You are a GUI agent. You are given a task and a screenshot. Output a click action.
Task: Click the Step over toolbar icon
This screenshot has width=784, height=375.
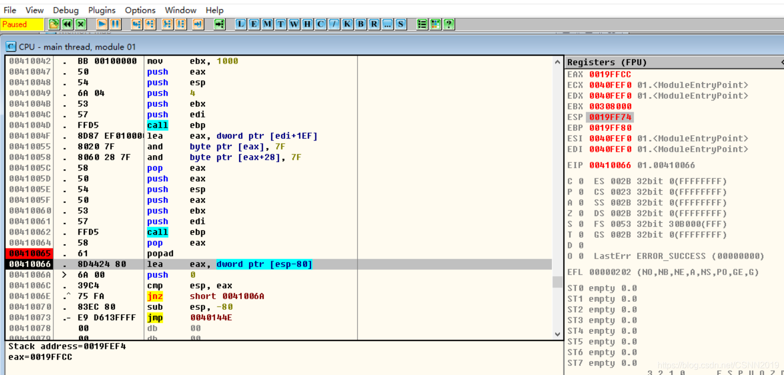pos(150,24)
